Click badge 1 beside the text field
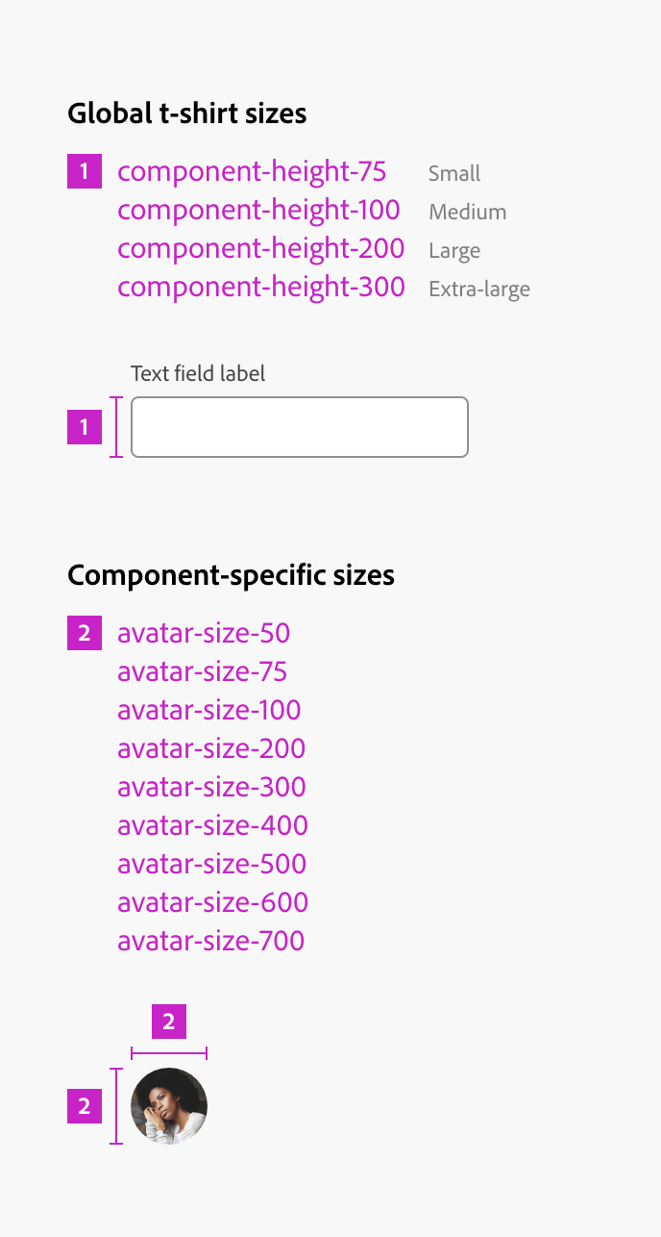Image resolution: width=661 pixels, height=1237 pixels. point(85,427)
